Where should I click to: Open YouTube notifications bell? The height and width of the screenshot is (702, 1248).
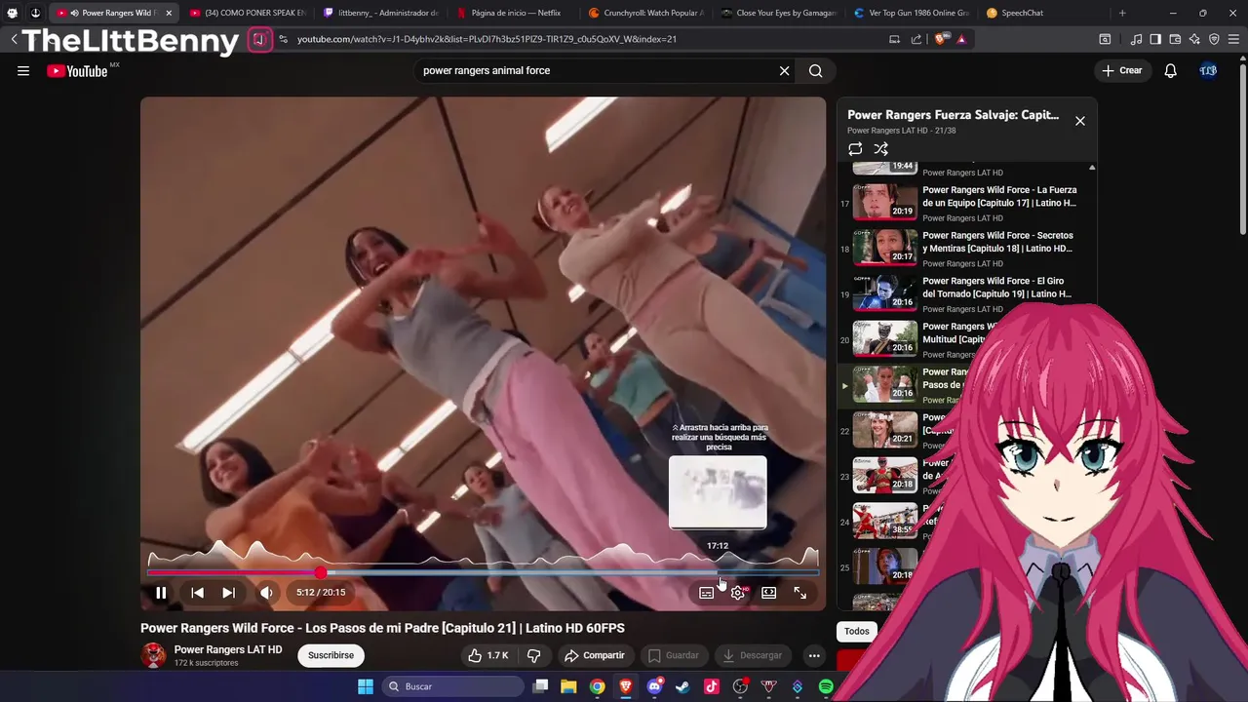(x=1170, y=70)
